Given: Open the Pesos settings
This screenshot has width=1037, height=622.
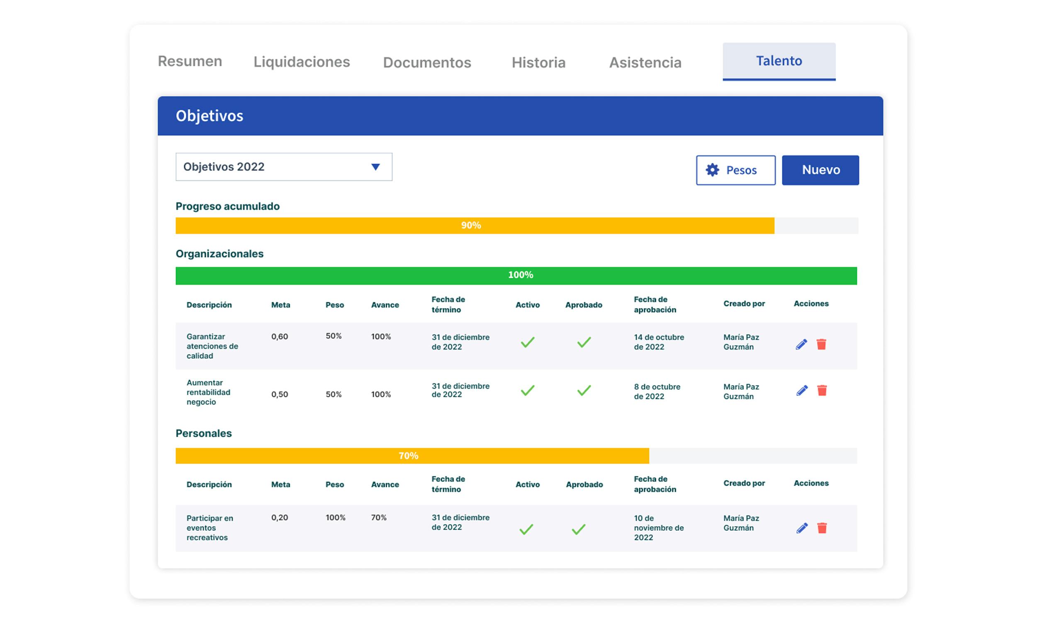Looking at the screenshot, I should click(x=735, y=170).
